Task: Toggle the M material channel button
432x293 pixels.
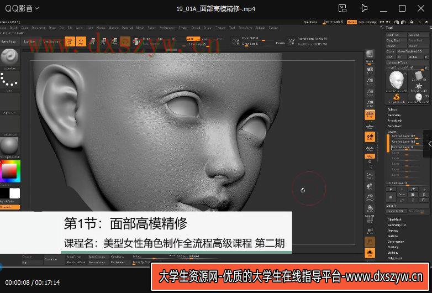Action: point(173,39)
